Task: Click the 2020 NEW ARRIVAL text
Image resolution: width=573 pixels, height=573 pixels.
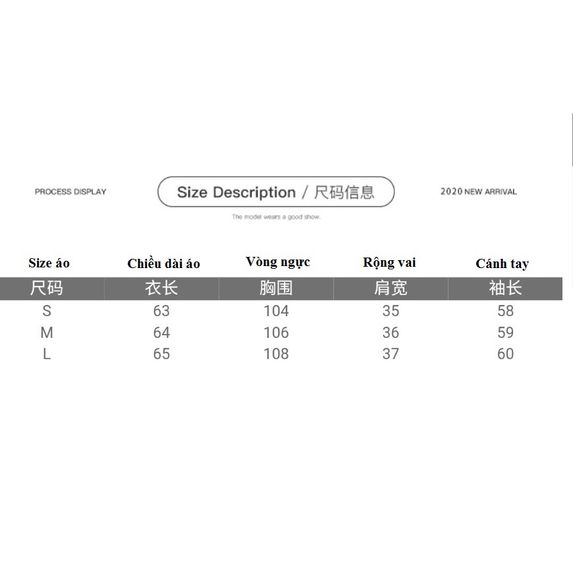Action: (x=479, y=192)
